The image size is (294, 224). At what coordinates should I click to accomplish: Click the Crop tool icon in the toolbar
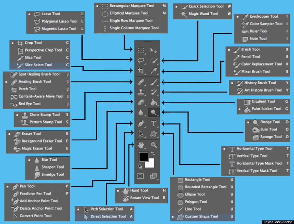[x=141, y=71]
